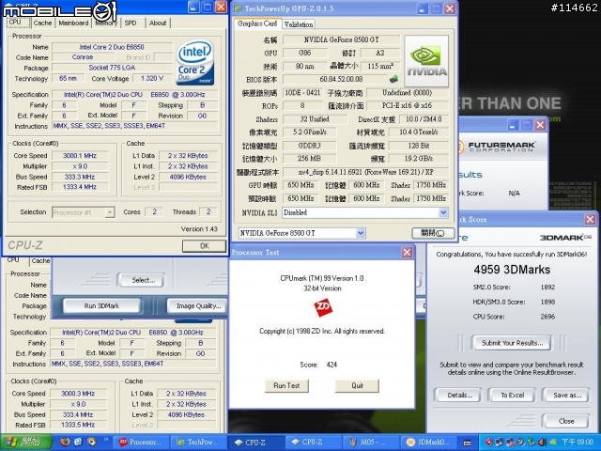Click the Bus Speed value 333.4 MHz
Image resolution: width=601 pixels, height=451 pixels.
pyautogui.click(x=78, y=414)
